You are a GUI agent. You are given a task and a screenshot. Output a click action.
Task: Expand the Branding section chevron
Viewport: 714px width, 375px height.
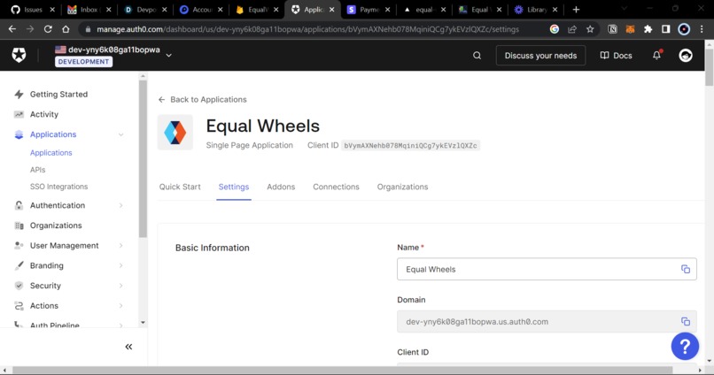tap(120, 265)
